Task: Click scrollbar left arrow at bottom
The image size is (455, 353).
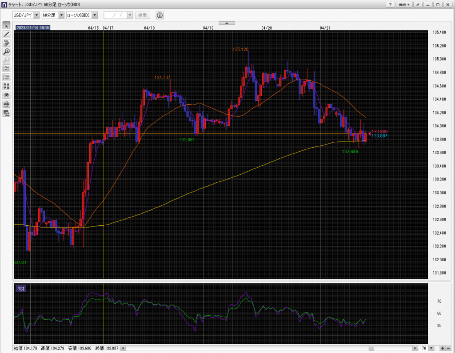Action: click(x=123, y=348)
